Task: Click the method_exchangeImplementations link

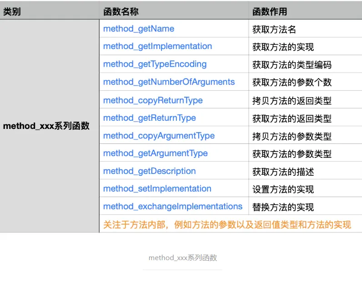Action: point(173,206)
